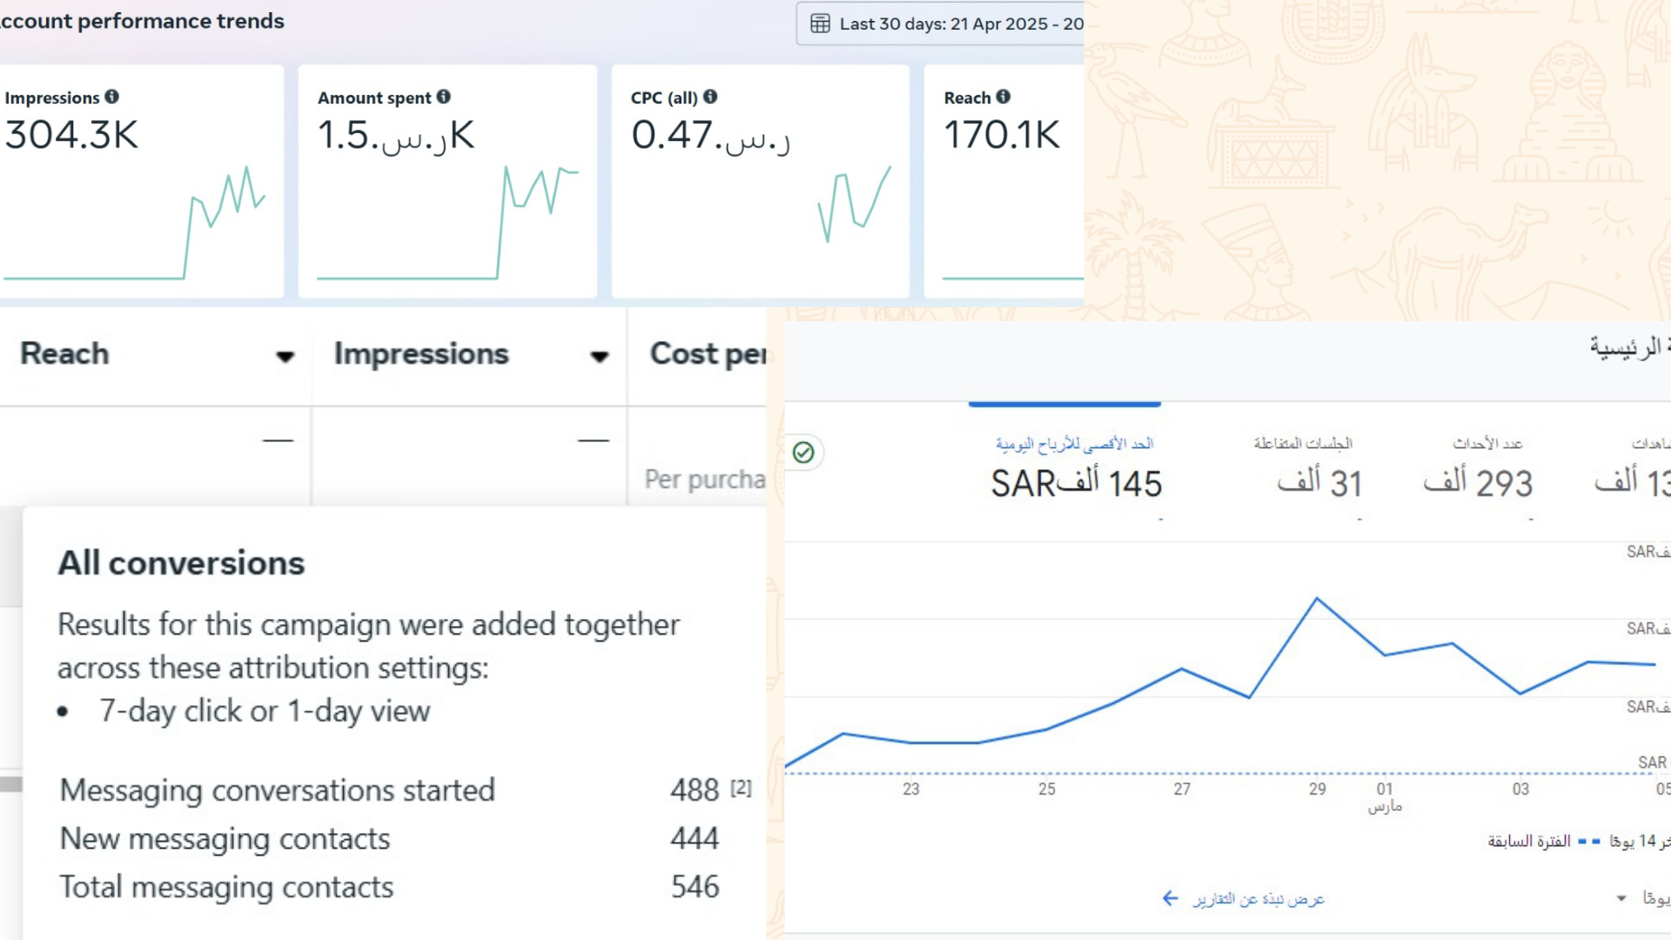Click the Amount spent info icon
The width and height of the screenshot is (1671, 940).
444,97
